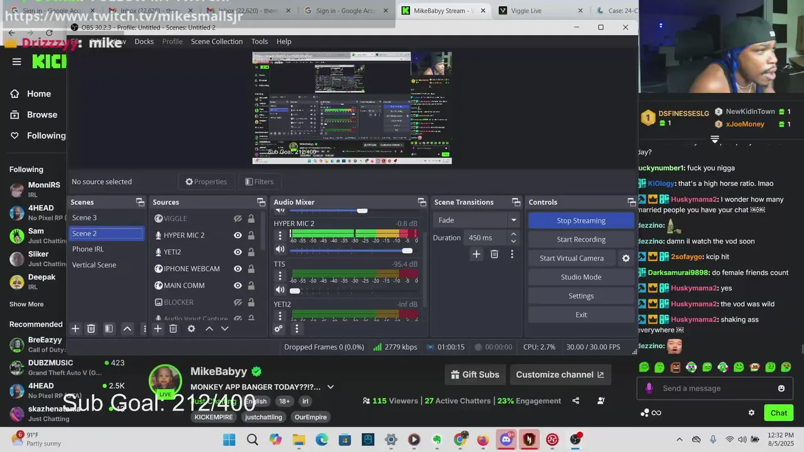Open the Windows Start menu
804x452 pixels.
(229, 439)
